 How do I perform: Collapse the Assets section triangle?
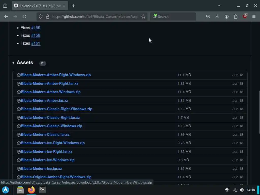[13, 63]
